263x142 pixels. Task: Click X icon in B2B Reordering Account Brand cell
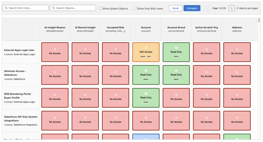(x=176, y=95)
